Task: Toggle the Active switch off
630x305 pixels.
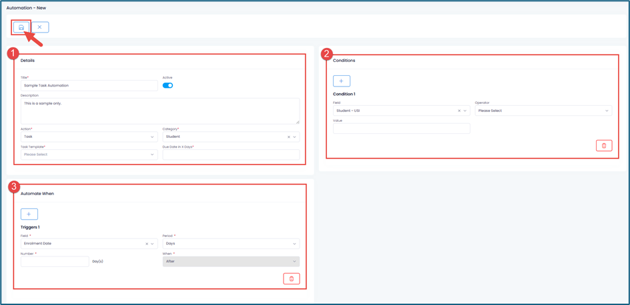Action: [x=168, y=85]
